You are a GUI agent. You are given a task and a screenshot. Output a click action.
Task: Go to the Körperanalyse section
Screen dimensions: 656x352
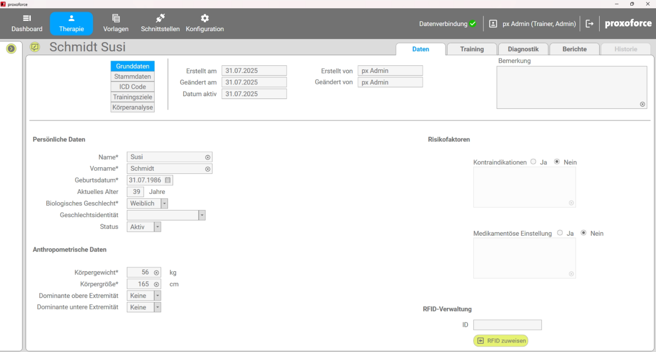132,107
